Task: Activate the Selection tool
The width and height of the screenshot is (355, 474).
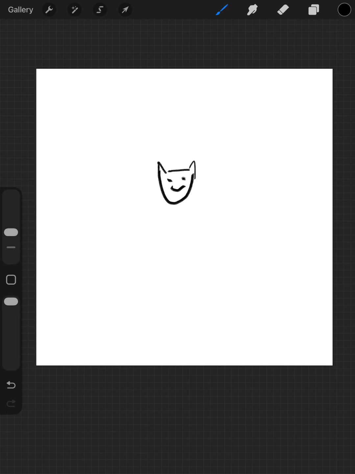Action: [100, 10]
